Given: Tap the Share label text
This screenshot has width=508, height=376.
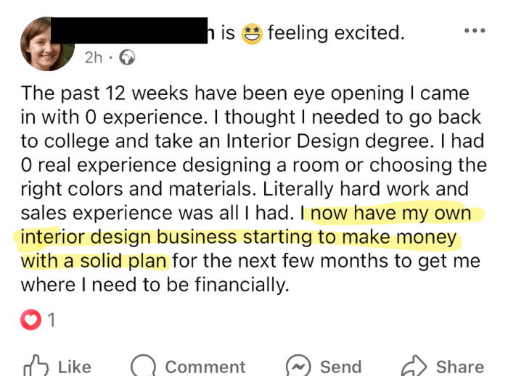Looking at the screenshot, I should (459, 367).
